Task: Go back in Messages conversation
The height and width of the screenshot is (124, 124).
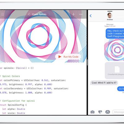Action: [x=91, y=16]
